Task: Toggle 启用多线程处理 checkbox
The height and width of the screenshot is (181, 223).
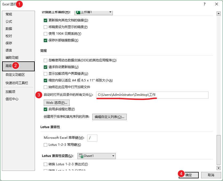Action: (x=45, y=109)
